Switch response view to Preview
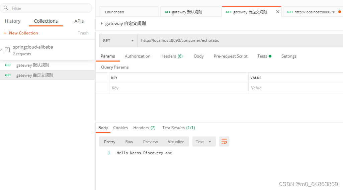 [x=151, y=142]
